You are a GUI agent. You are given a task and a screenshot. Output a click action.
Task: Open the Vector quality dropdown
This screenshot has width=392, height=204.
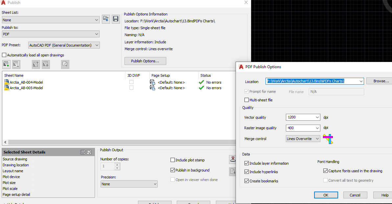(x=303, y=117)
